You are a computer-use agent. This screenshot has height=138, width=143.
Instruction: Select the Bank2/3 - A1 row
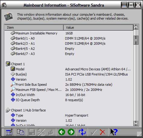[x=69, y=43]
